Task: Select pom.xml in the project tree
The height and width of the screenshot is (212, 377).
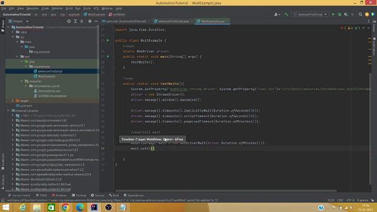Action: 26,106
